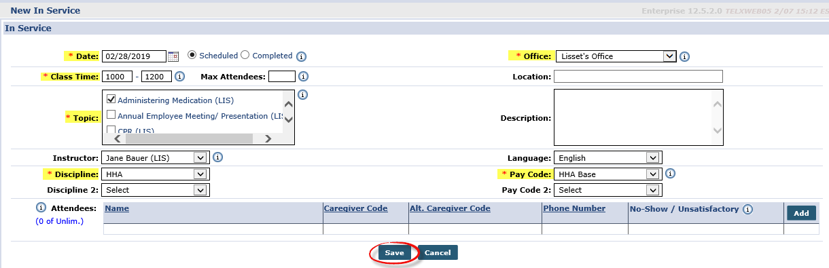The width and height of the screenshot is (829, 268).
Task: Click info icon left of Attendees label
Action: coord(41,208)
